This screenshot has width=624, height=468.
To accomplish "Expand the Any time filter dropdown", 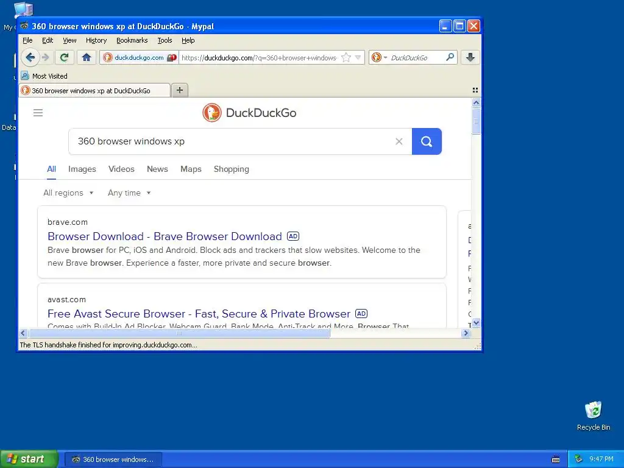I will coord(129,193).
